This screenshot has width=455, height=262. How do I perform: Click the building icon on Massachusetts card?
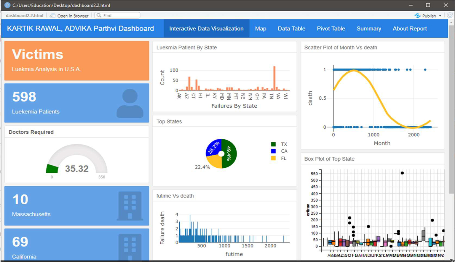pyautogui.click(x=130, y=206)
